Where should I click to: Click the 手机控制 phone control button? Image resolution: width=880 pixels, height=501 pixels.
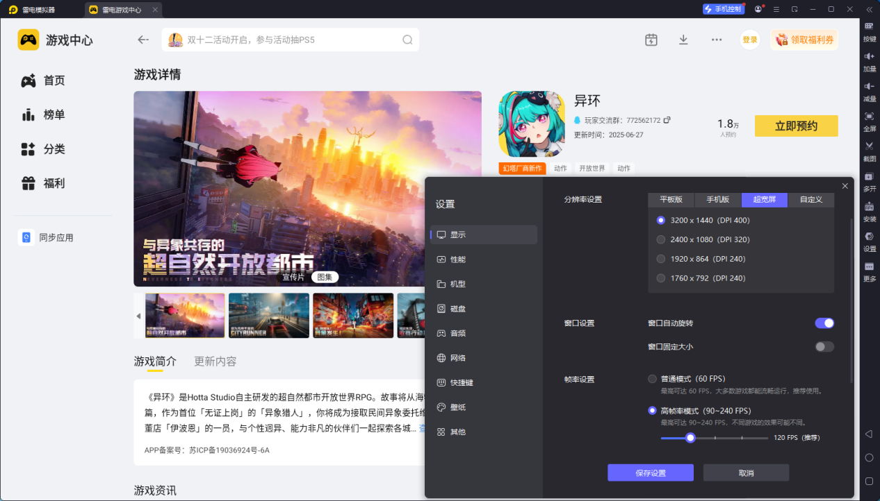point(723,9)
